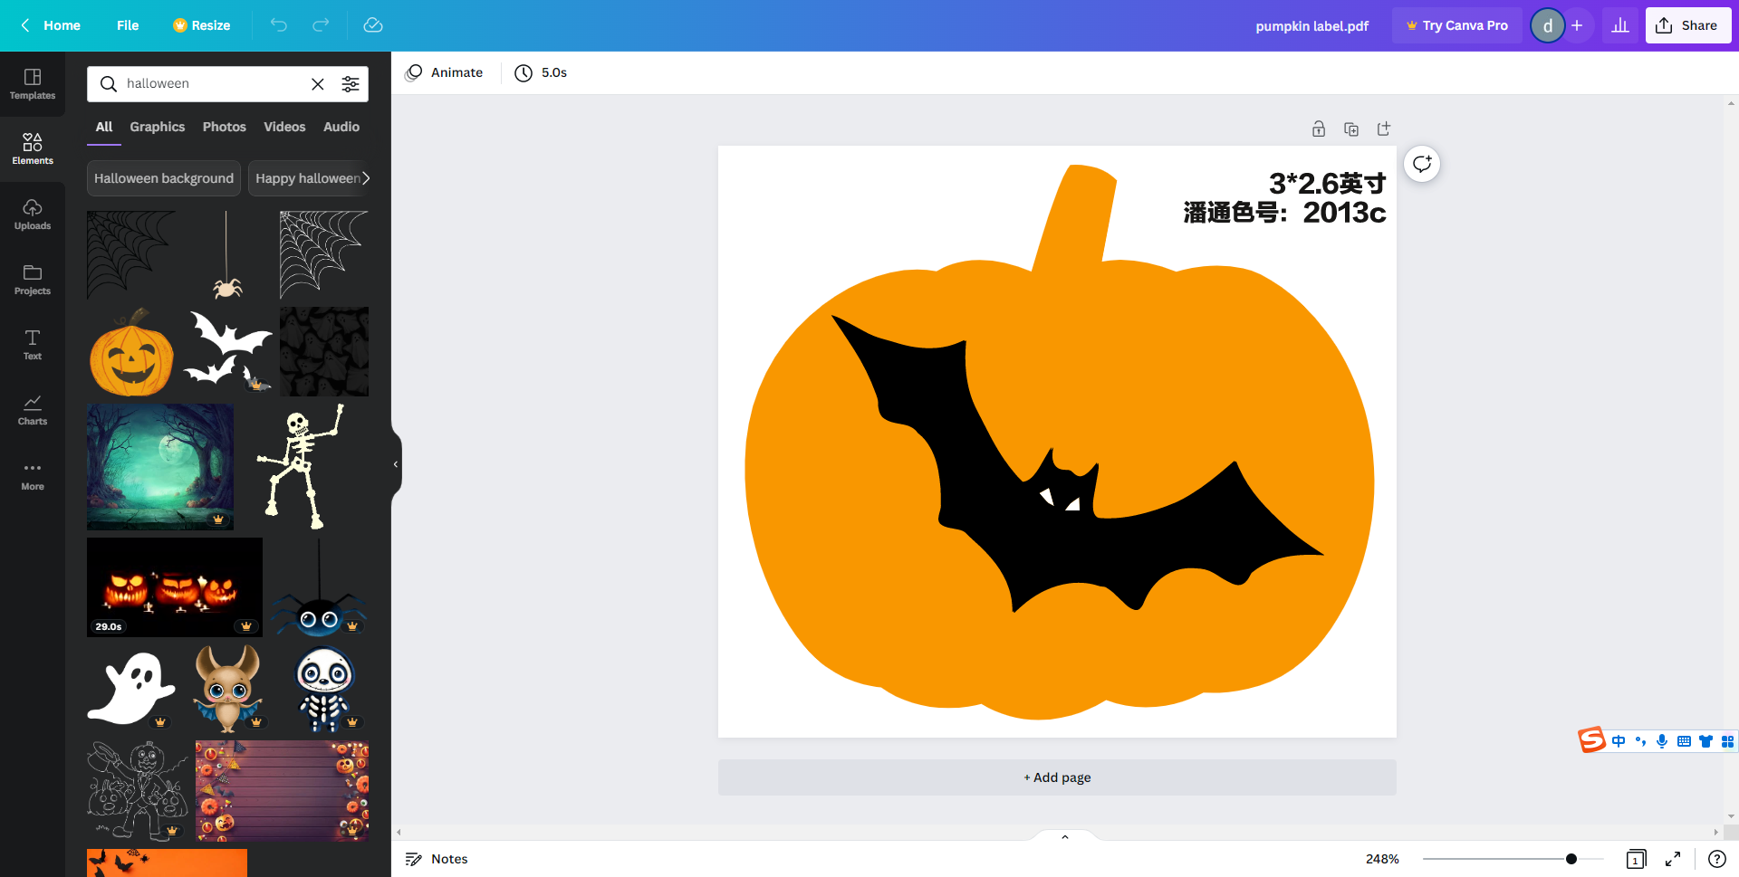The image size is (1739, 877).
Task: Open the Projects panel
Action: tap(33, 280)
